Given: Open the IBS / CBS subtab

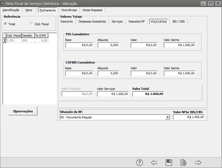Looking at the screenshot, I should (x=178, y=21).
